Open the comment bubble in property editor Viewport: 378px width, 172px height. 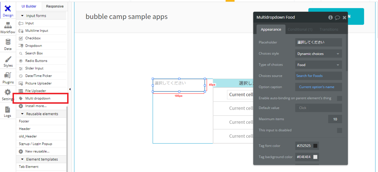pos(337,18)
